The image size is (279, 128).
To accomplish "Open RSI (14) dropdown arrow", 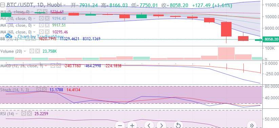I will pyautogui.click(x=17, y=114).
